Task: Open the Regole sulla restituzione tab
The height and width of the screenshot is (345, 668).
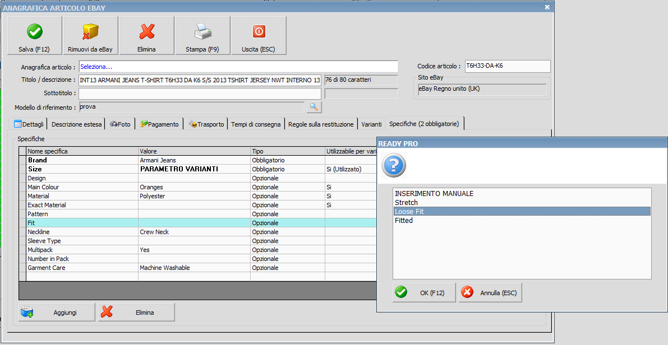Action: pos(321,124)
